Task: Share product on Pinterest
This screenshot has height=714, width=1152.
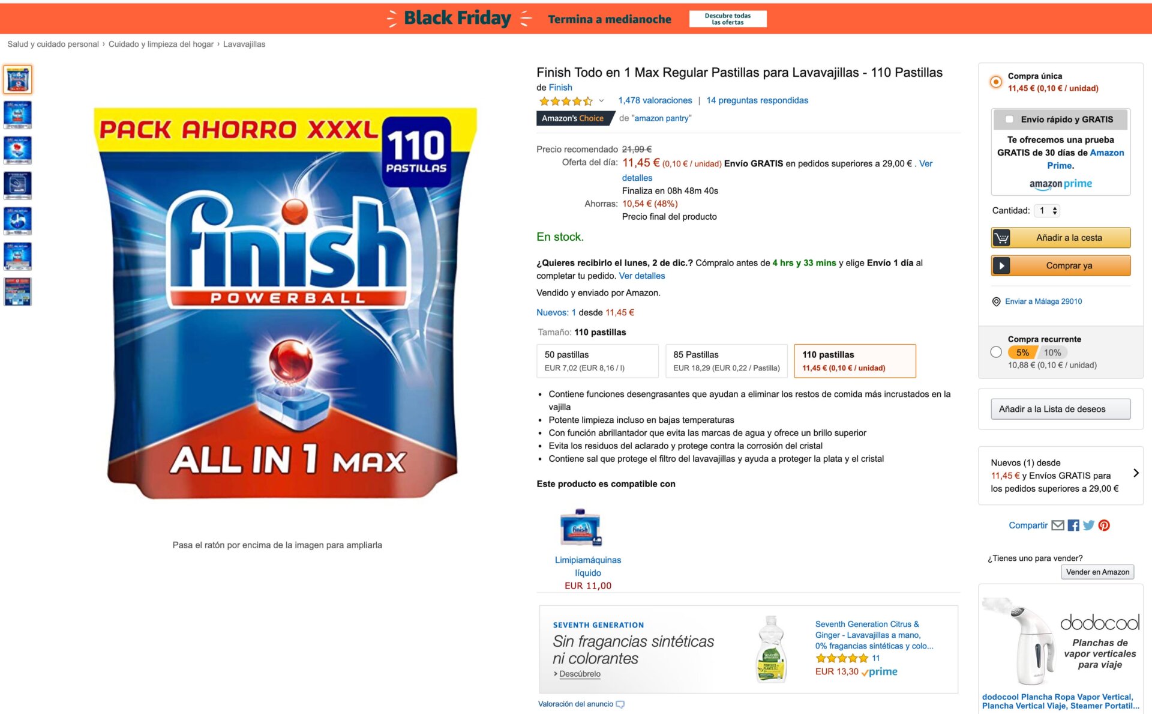Action: click(1104, 525)
